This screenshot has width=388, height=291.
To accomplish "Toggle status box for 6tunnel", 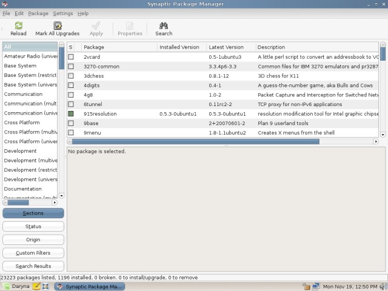I will coord(71,104).
